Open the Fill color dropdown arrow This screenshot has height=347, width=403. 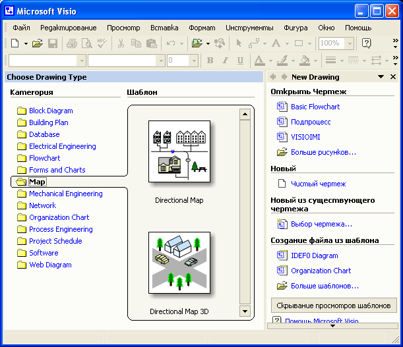[x=316, y=61]
